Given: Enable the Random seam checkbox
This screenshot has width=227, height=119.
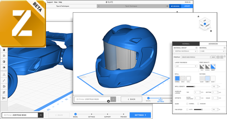Looking at the screenshot, I should pos(198,104).
